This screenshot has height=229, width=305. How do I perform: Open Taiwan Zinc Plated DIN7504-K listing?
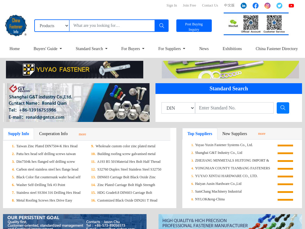47,146
